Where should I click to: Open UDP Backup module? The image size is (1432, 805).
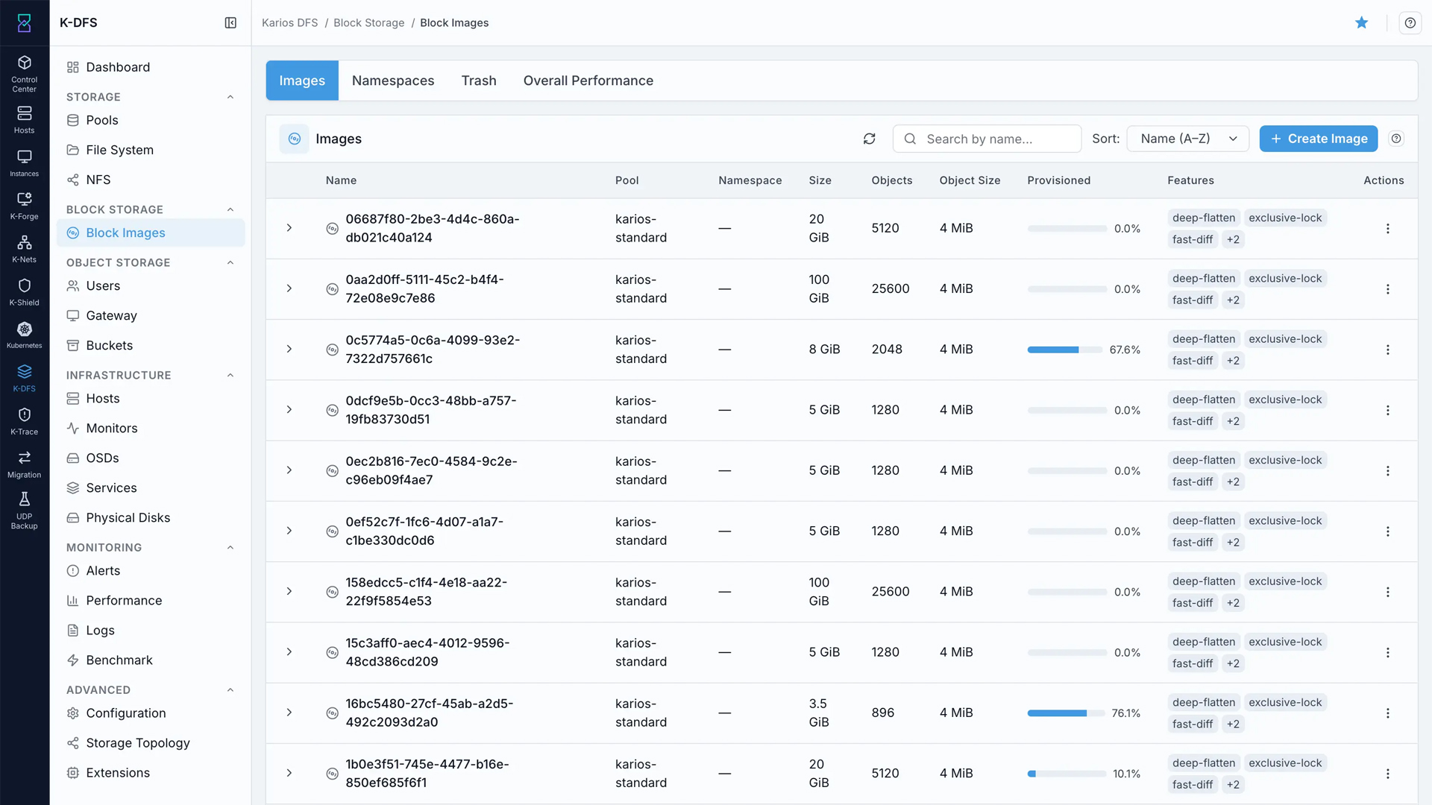(25, 511)
